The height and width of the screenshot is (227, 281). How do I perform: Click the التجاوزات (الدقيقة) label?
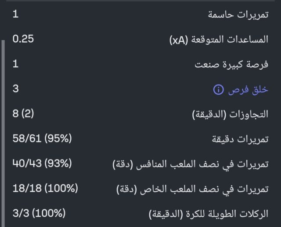(x=230, y=115)
